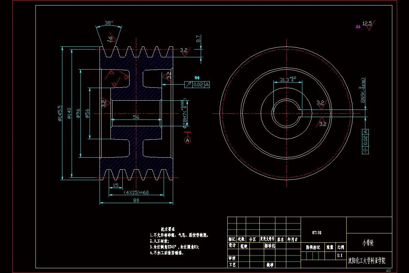Select the ø56 hub diameter dimension
The height and width of the screenshot is (273, 409).
tap(87, 113)
